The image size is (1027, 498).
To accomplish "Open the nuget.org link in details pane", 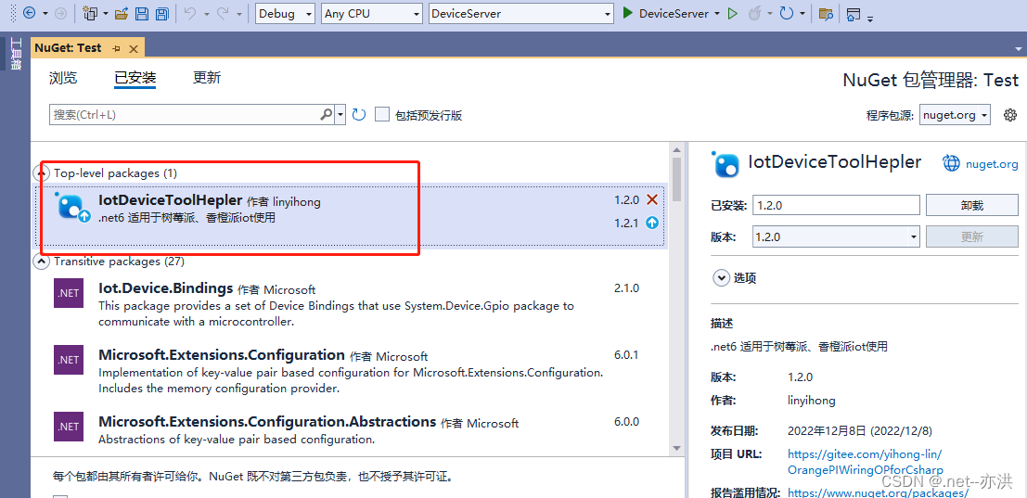I will click(992, 163).
